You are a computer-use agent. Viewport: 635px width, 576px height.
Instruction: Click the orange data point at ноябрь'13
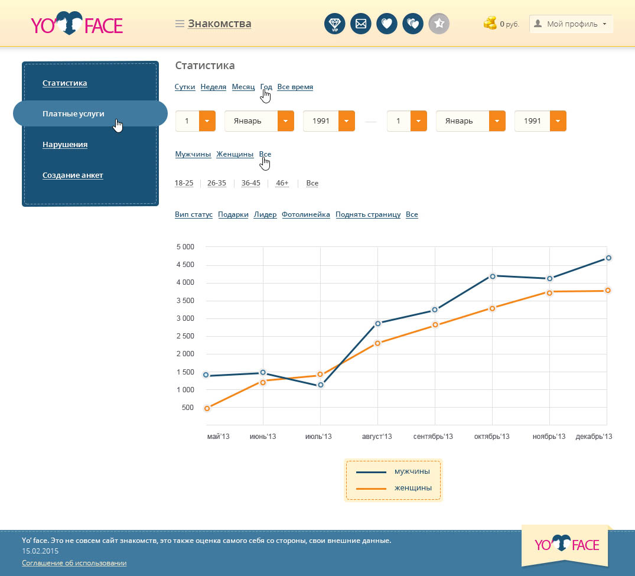(549, 293)
